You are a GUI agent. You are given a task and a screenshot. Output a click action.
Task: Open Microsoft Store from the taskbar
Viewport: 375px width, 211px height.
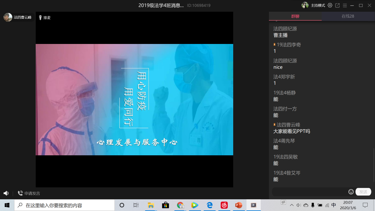[166, 205]
